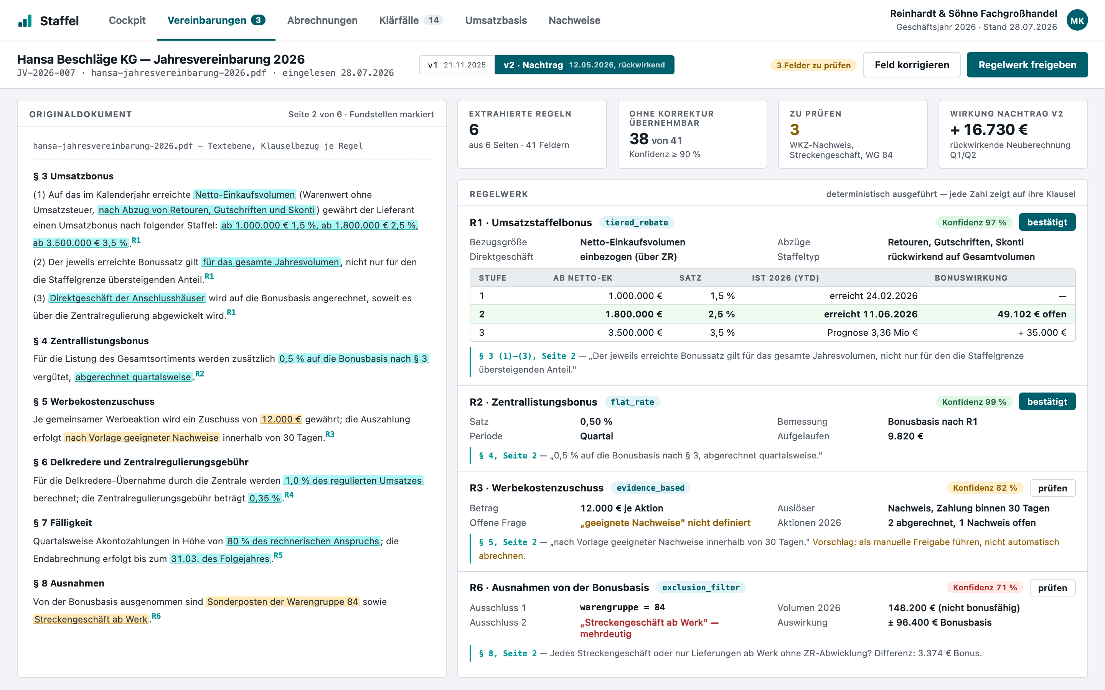Go to the Umsatzbasis tab
The image size is (1105, 690).
tap(496, 21)
